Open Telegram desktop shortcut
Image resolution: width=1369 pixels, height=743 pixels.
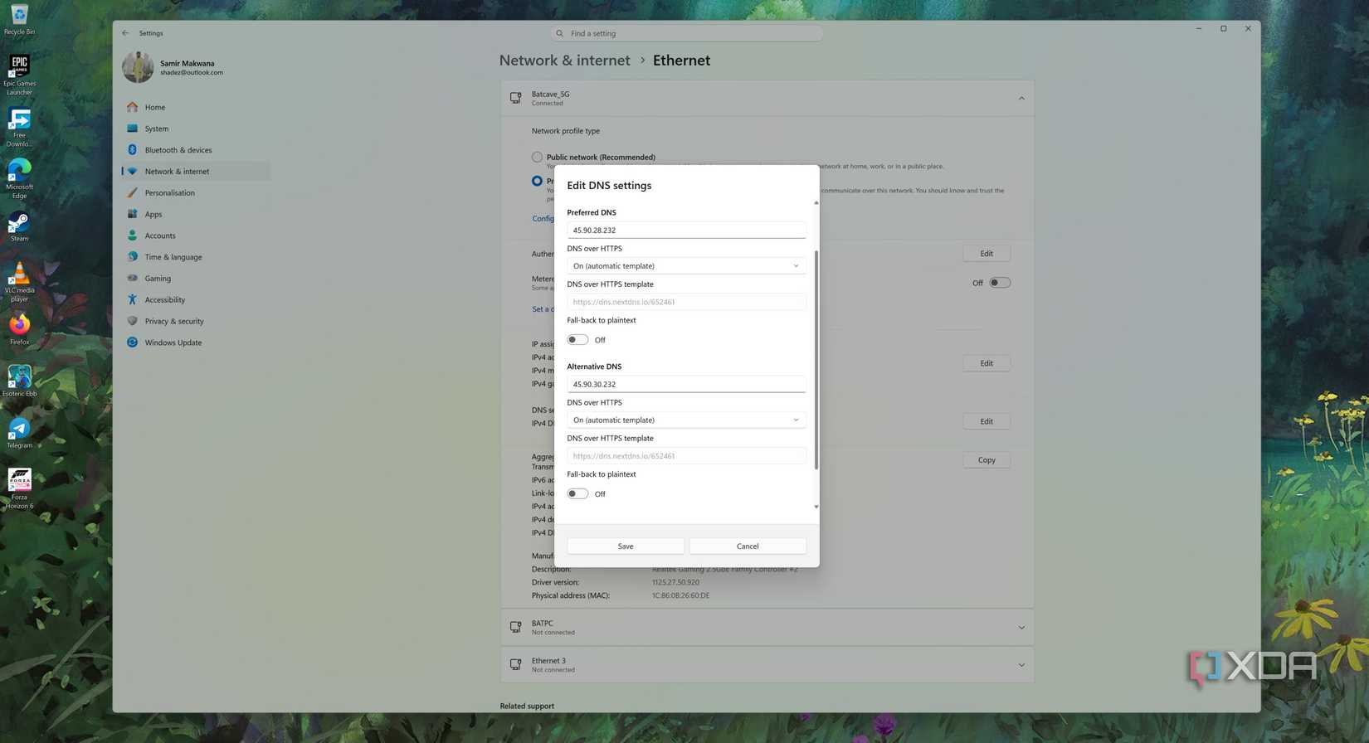19,433
